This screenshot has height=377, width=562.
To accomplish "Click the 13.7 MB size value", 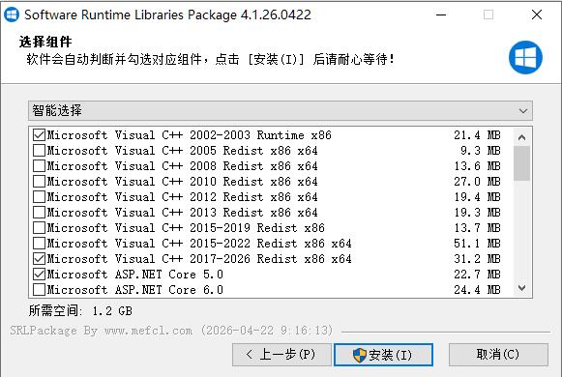I will [477, 228].
